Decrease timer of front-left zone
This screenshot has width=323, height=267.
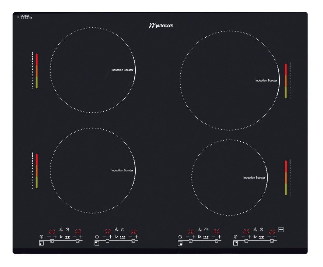coord(75,237)
